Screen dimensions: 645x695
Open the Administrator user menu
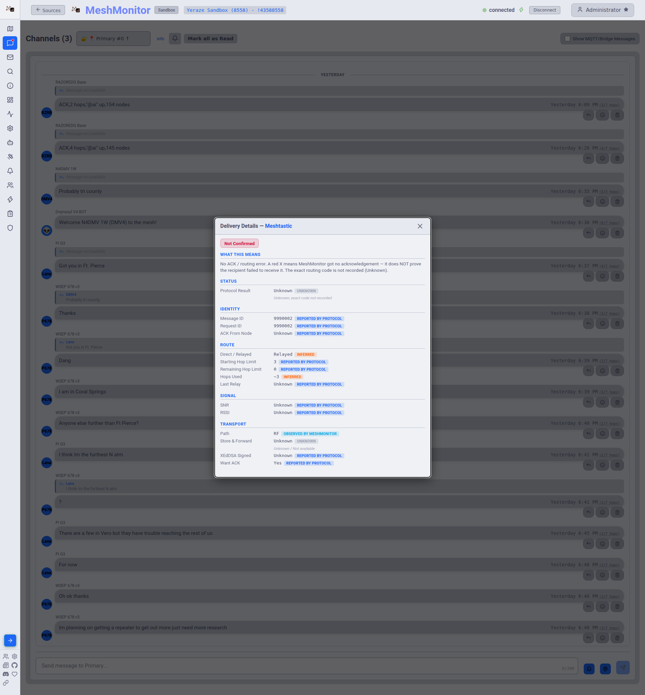point(602,10)
